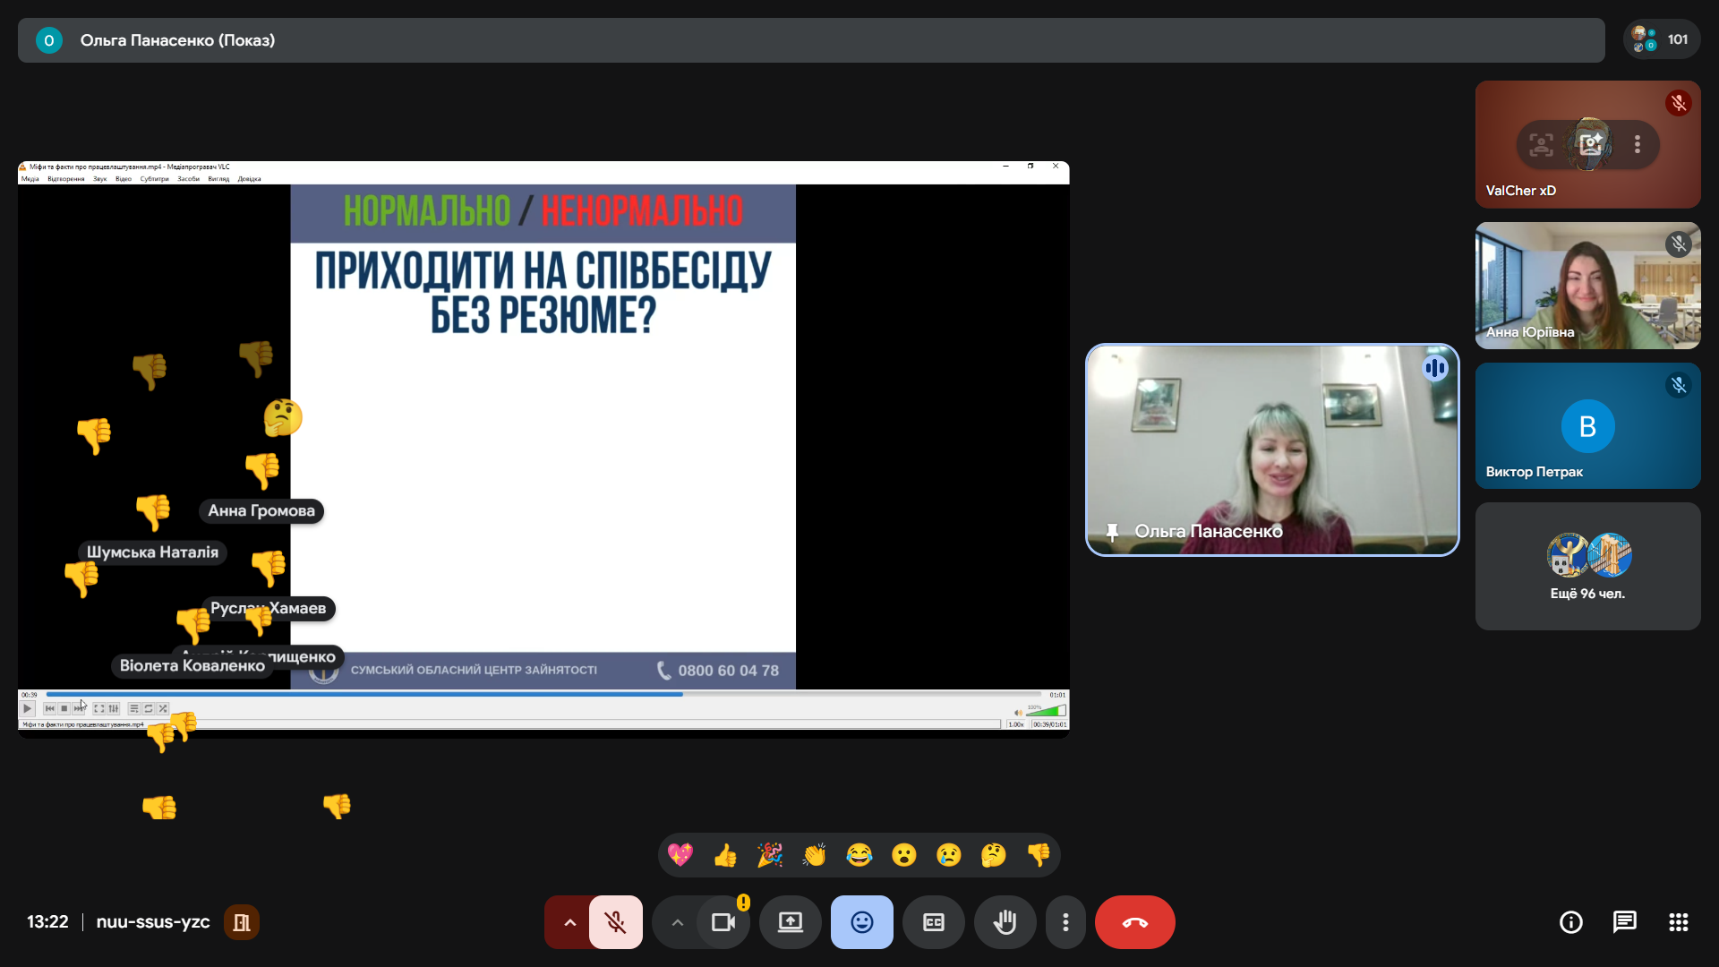The width and height of the screenshot is (1719, 967).
Task: Send the party popper reaction
Action: (770, 855)
